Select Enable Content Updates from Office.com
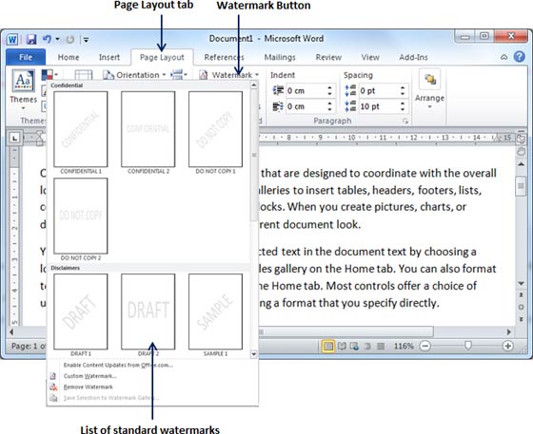Screen dimensions: 533x434 click(118, 366)
